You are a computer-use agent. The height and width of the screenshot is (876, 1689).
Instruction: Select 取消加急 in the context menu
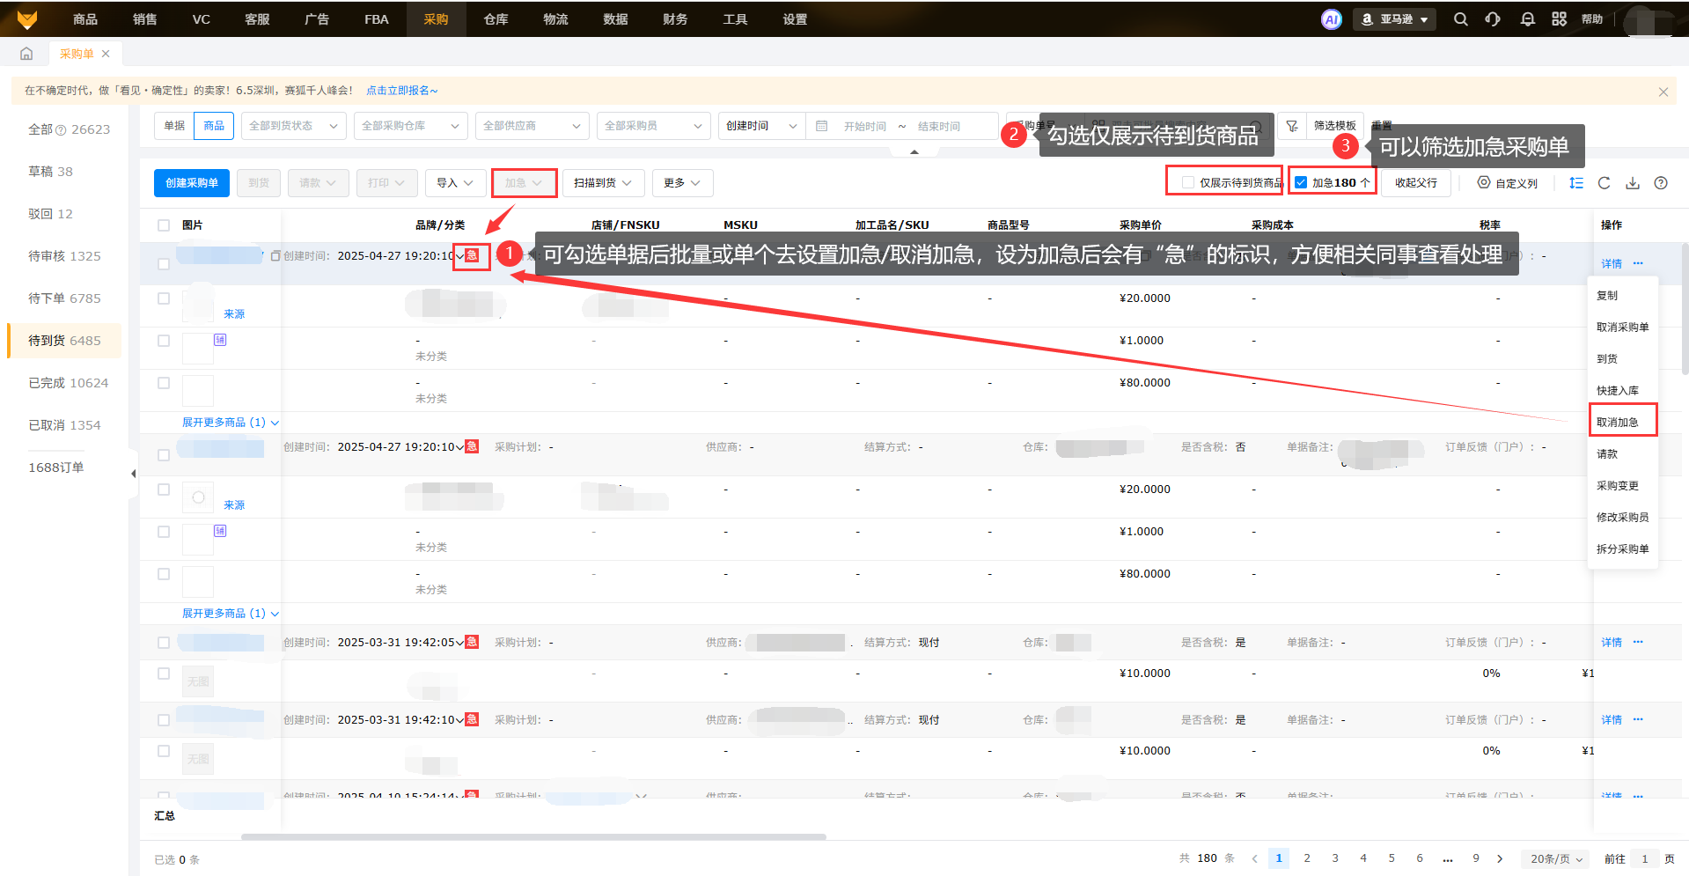coord(1618,423)
